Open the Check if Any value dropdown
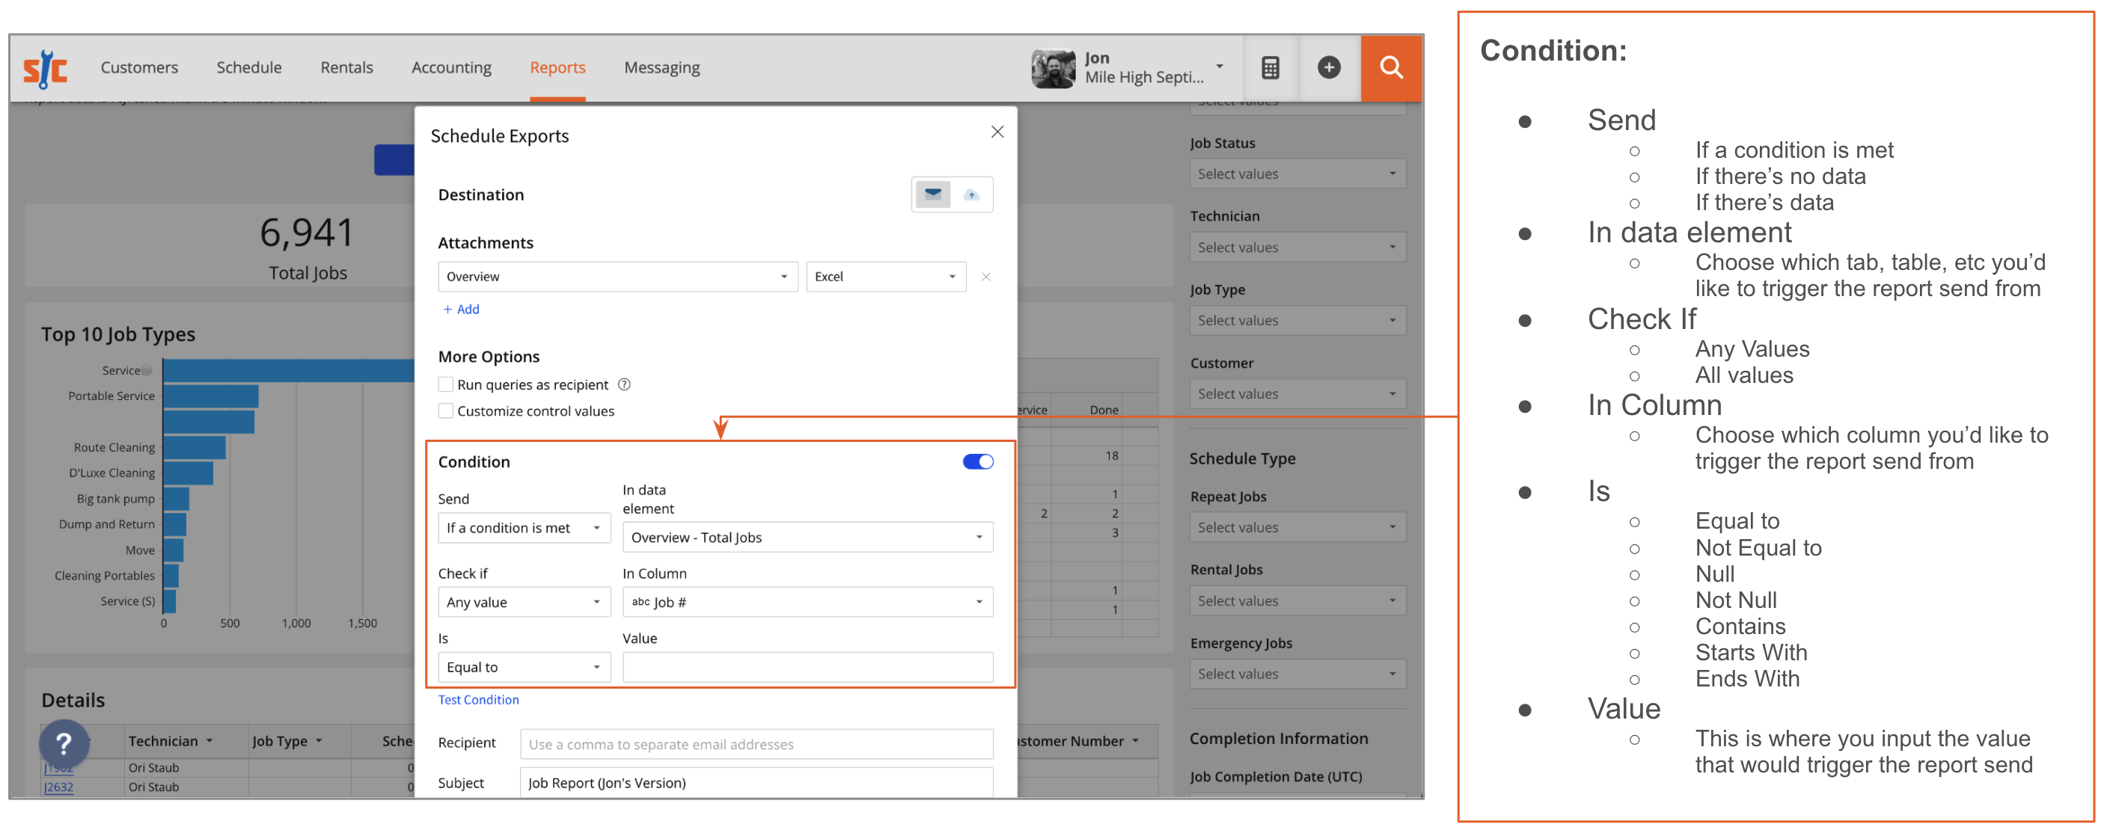2107x833 pixels. click(525, 603)
